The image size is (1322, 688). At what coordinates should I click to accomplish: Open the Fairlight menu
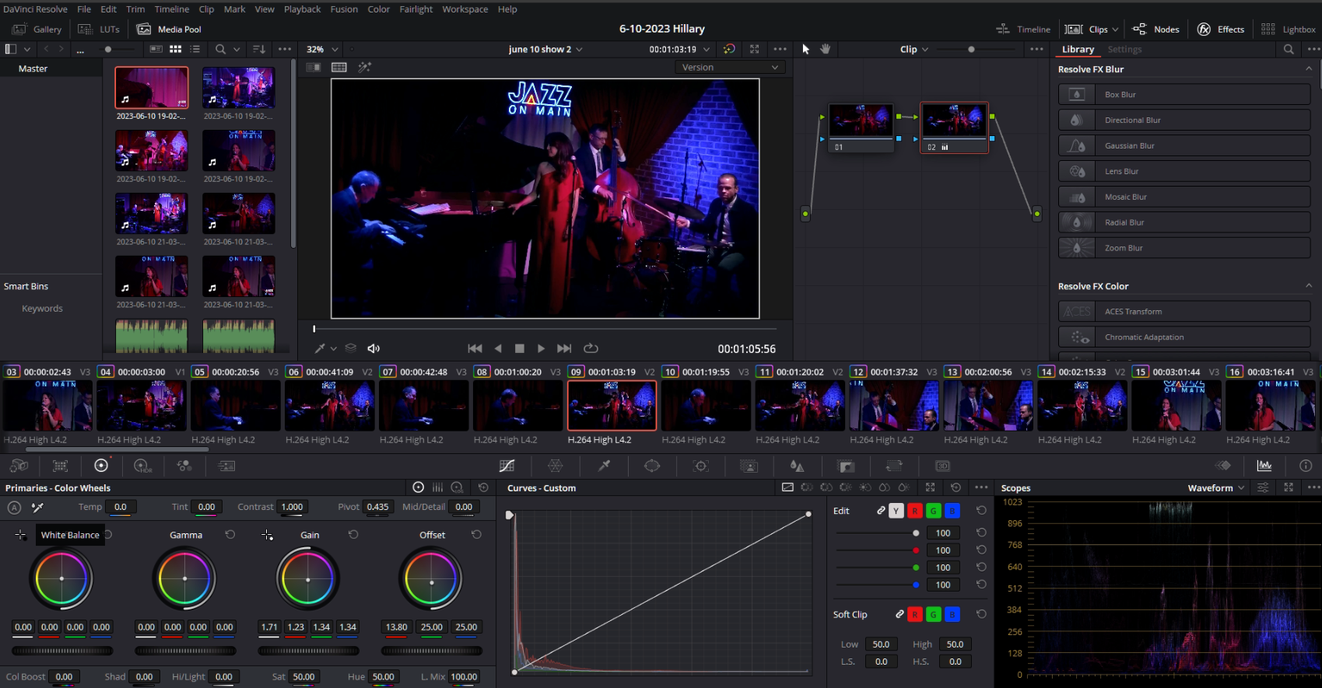[x=416, y=9]
